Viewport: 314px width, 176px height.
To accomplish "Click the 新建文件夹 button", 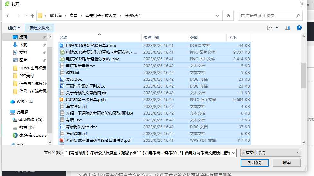I will [x=40, y=28].
